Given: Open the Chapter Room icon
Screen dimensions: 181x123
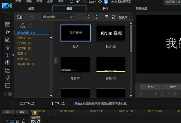Looking at the screenshot, I should click(x=8, y=85).
